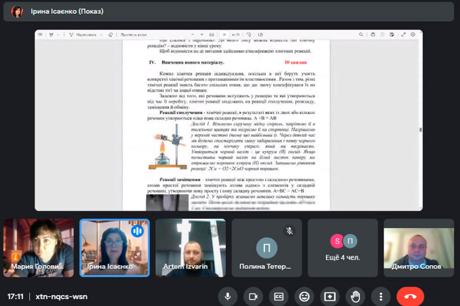Toggle closed captions on
Viewport: 460px width, 306px height.
[x=279, y=296]
